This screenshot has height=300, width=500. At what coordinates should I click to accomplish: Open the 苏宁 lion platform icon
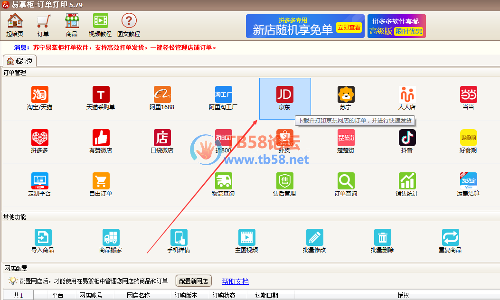(346, 98)
